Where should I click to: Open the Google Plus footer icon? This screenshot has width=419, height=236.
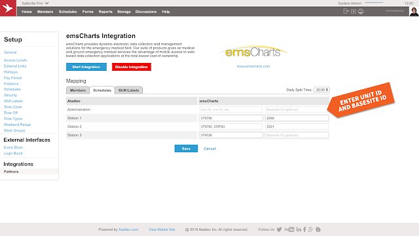point(310,229)
